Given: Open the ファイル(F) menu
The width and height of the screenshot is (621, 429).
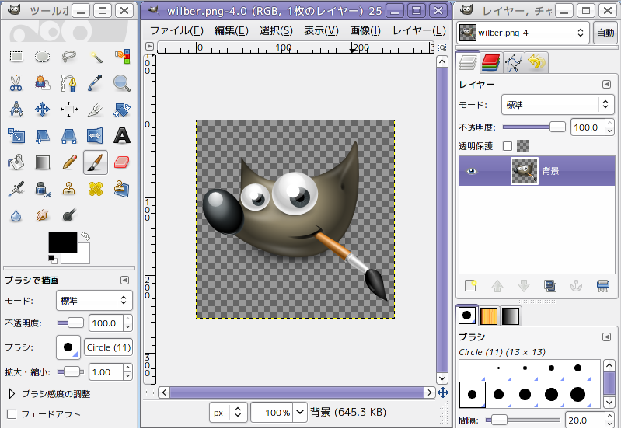Looking at the screenshot, I should [176, 30].
